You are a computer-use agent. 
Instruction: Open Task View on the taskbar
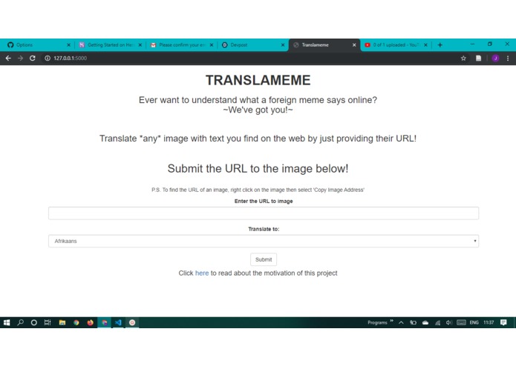(48, 323)
